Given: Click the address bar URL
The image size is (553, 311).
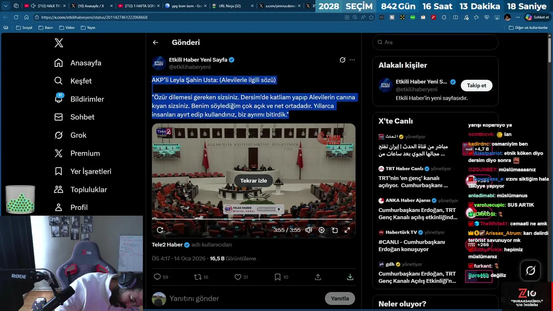Looking at the screenshot, I should pyautogui.click(x=94, y=17).
